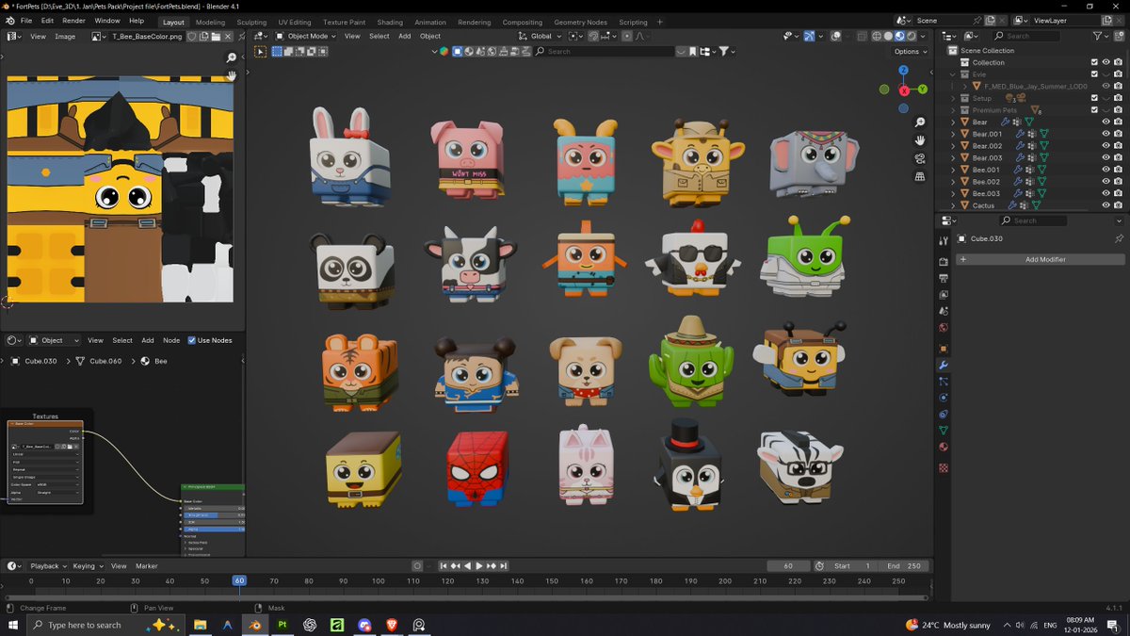Toggle the camera view gizmo
The width and height of the screenshot is (1130, 636).
click(919, 158)
